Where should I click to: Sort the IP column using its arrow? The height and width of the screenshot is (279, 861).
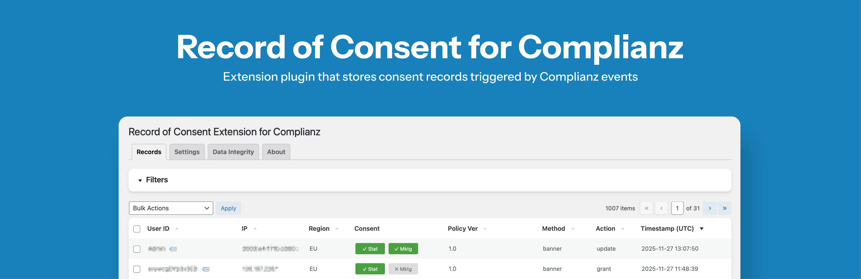click(255, 228)
